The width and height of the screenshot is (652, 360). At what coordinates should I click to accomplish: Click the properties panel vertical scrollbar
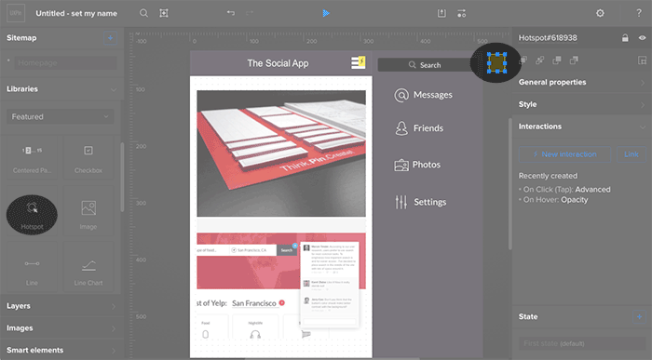point(510,184)
